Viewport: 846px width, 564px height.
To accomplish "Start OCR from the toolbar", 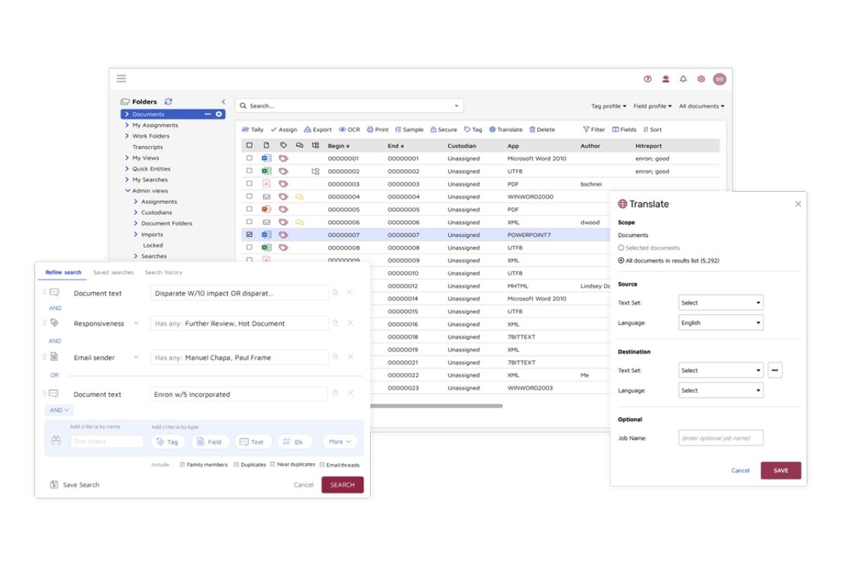I will 349,130.
